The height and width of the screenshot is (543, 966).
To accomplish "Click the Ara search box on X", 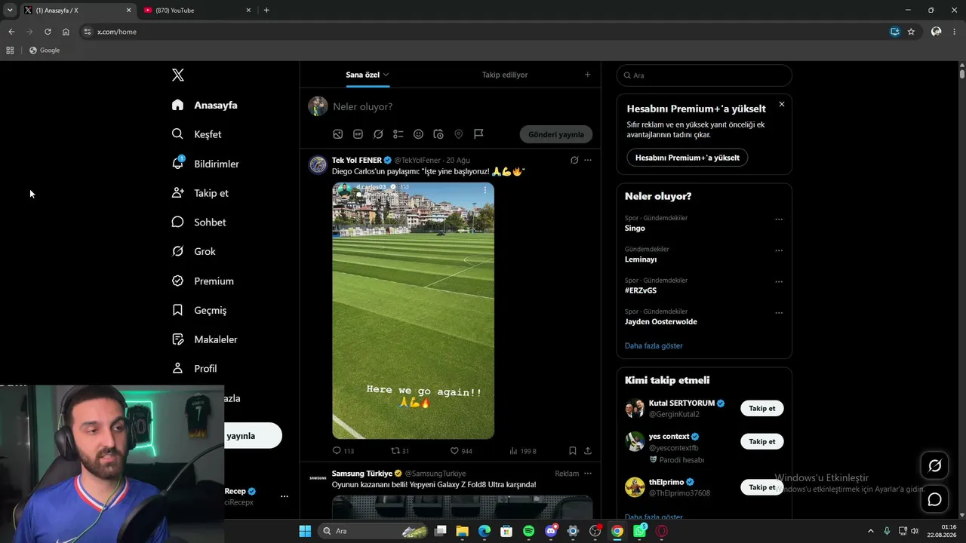I will coord(704,75).
